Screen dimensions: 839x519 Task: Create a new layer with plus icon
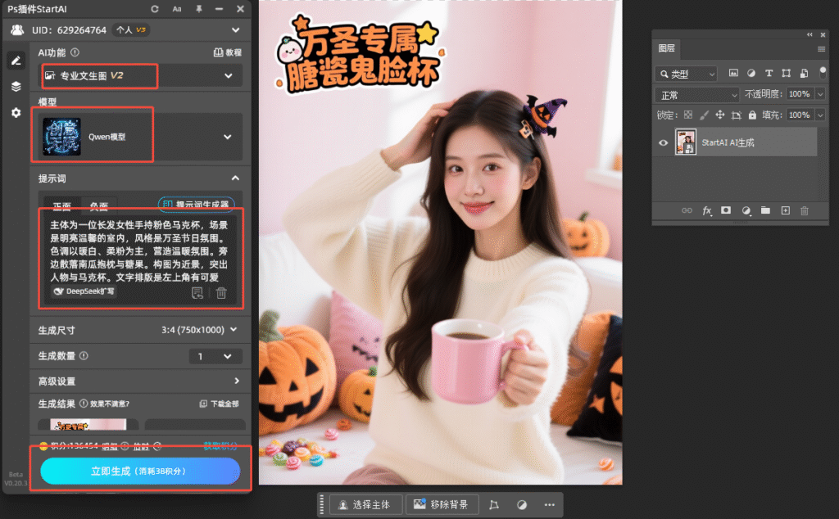point(785,210)
